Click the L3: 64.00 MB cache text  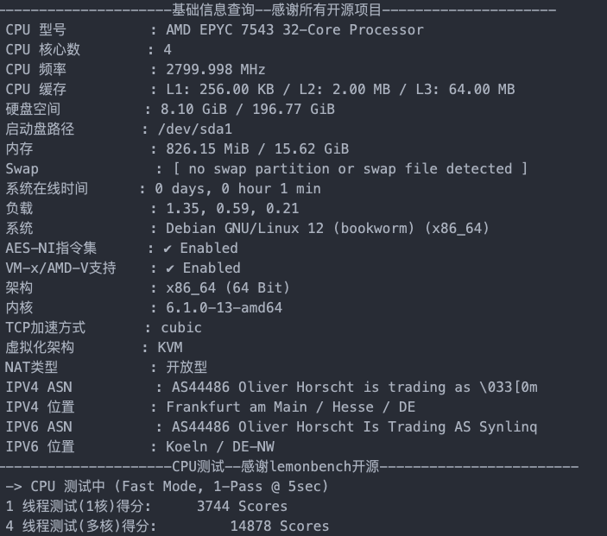[465, 90]
